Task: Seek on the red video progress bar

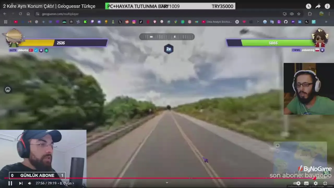Action: 167,178
